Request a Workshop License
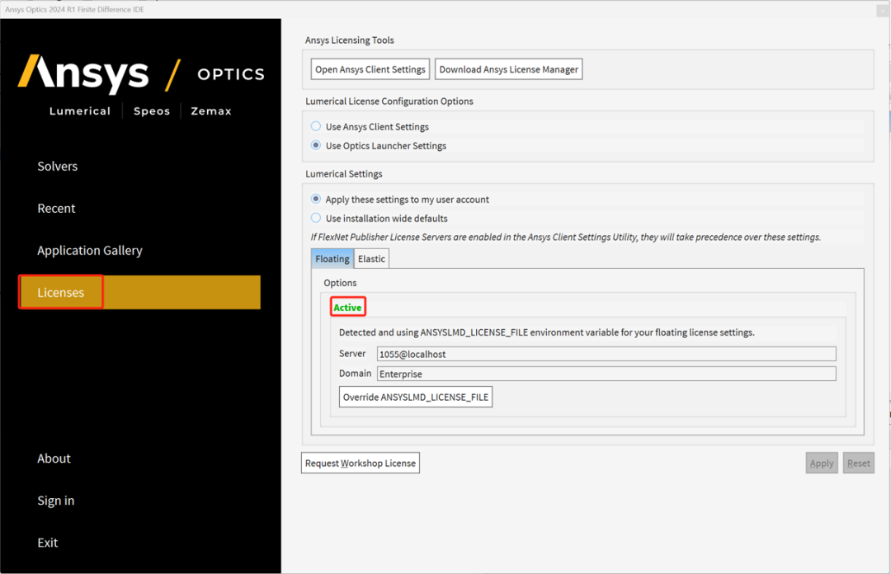 coord(361,463)
